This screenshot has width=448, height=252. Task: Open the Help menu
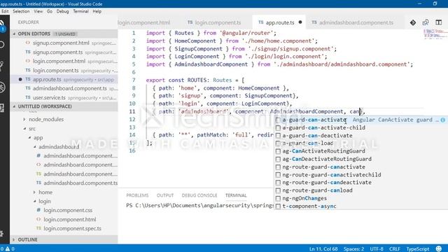(97, 11)
